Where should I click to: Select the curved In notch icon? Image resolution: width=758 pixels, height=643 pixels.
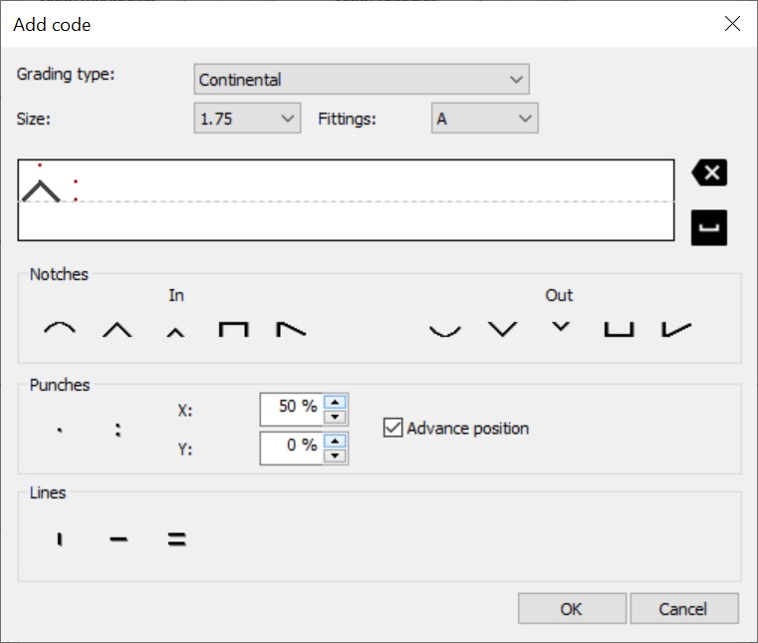pos(60,329)
